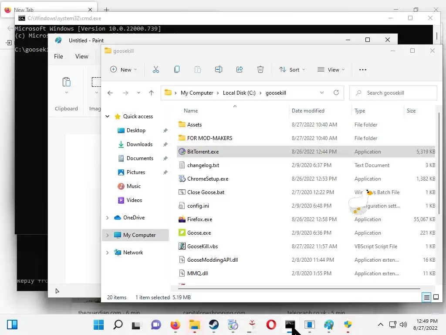Select Music in navigation pane

click(133, 186)
